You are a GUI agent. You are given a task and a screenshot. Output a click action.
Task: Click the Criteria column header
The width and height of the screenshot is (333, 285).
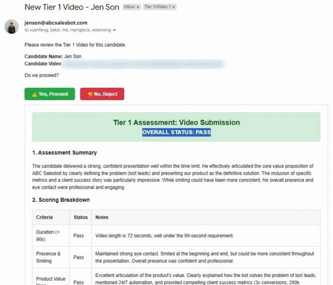click(x=51, y=217)
